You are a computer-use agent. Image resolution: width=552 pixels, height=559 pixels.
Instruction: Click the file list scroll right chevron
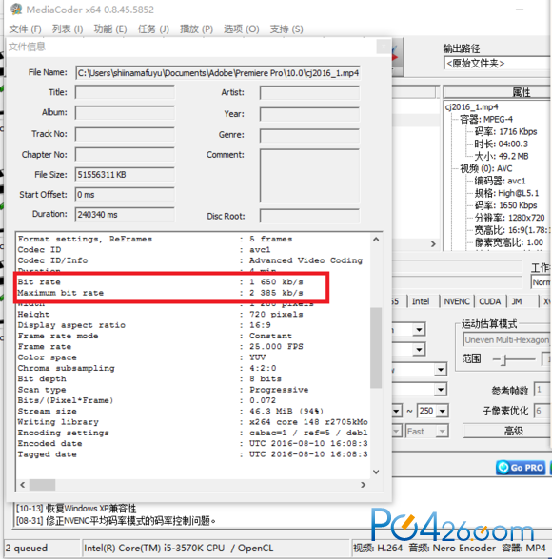click(x=433, y=243)
